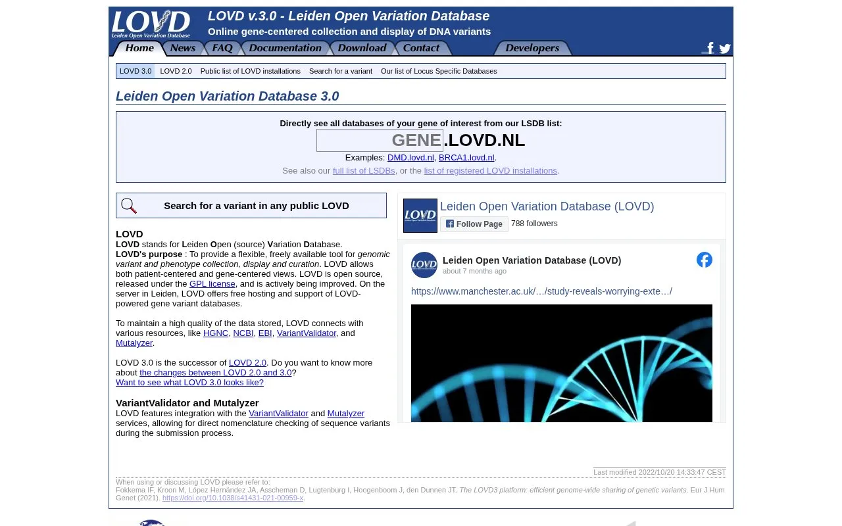Image resolution: width=842 pixels, height=526 pixels.
Task: Open the BRCA1.lovd.nl example link
Action: tap(466, 158)
